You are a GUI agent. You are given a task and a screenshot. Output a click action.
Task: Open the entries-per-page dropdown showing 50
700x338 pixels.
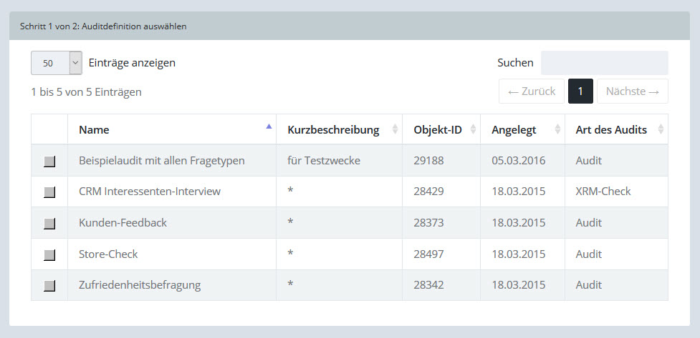[57, 63]
